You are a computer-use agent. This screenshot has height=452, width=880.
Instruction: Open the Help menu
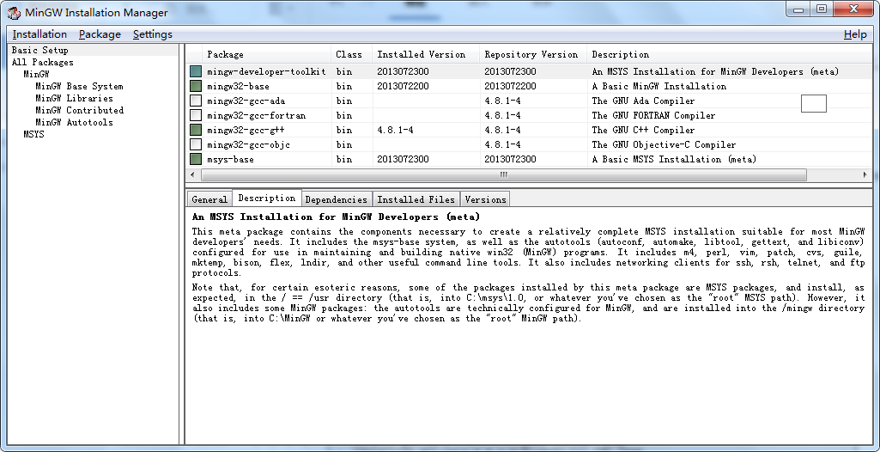coord(855,34)
